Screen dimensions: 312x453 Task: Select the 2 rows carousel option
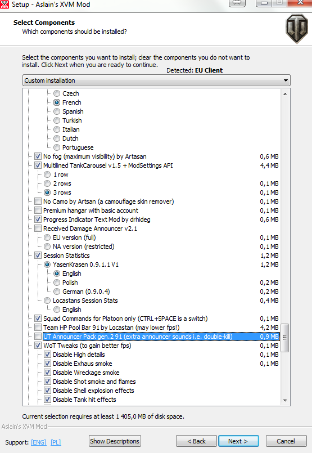click(47, 183)
